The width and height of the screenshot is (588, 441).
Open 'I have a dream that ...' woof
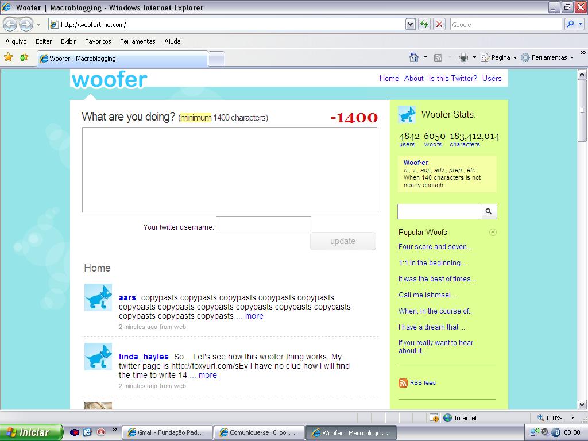coord(432,327)
